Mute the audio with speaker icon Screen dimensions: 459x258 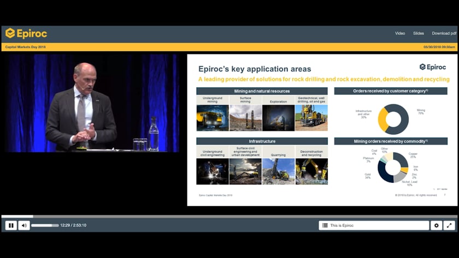pyautogui.click(x=24, y=225)
